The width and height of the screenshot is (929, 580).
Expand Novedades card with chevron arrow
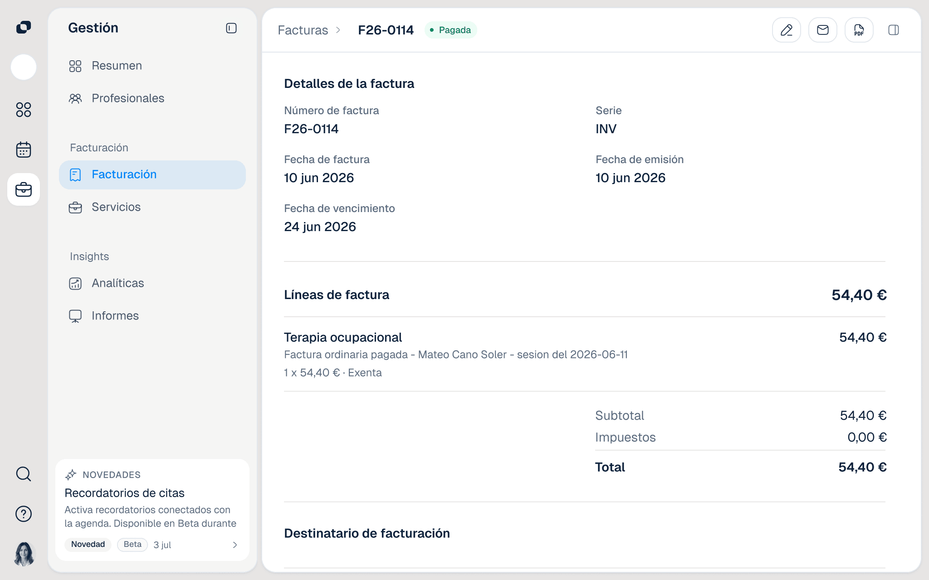coord(235,545)
